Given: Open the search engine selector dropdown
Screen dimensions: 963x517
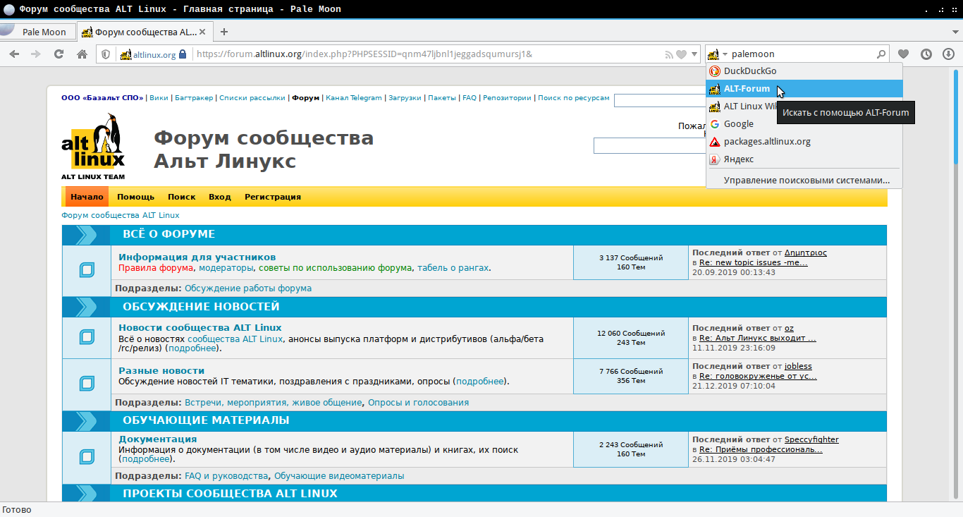Looking at the screenshot, I should pos(717,54).
